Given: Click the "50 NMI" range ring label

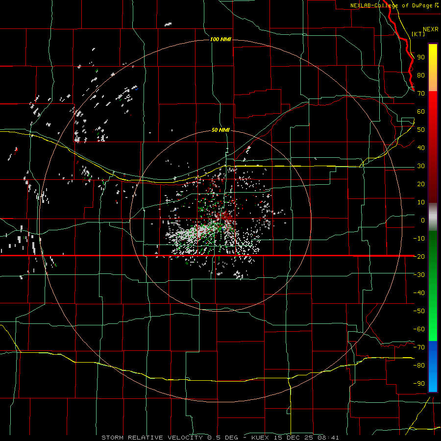Looking at the screenshot, I should point(220,130).
